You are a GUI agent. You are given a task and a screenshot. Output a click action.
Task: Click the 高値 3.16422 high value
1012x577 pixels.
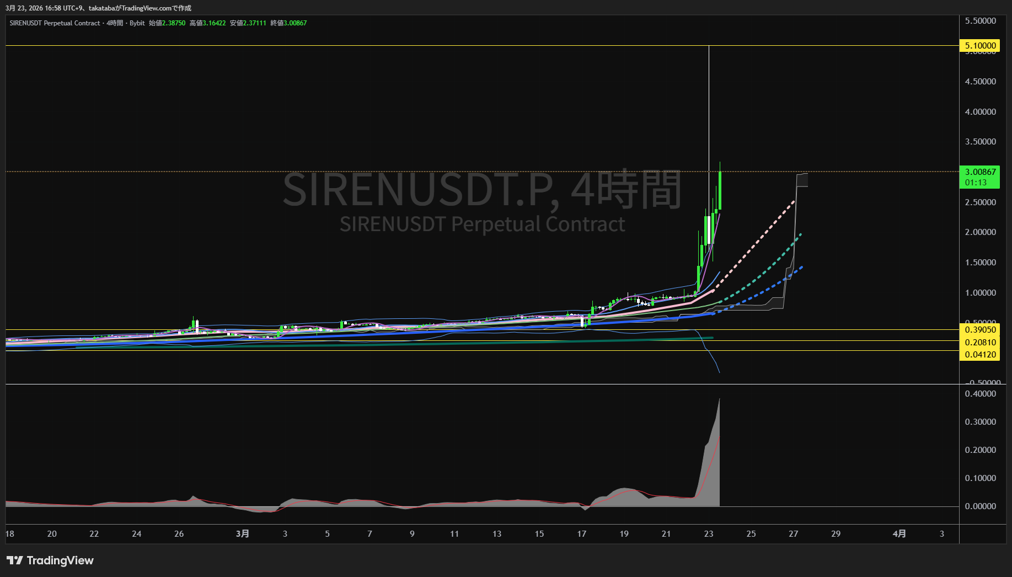(214, 23)
